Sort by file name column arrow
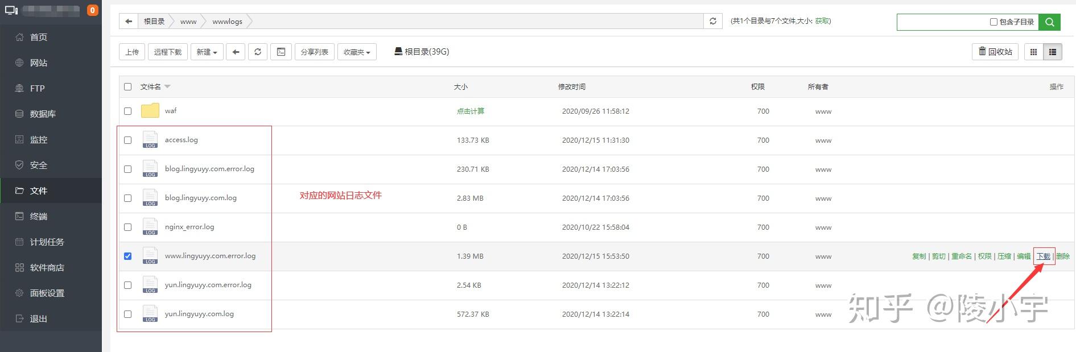 pyautogui.click(x=168, y=87)
